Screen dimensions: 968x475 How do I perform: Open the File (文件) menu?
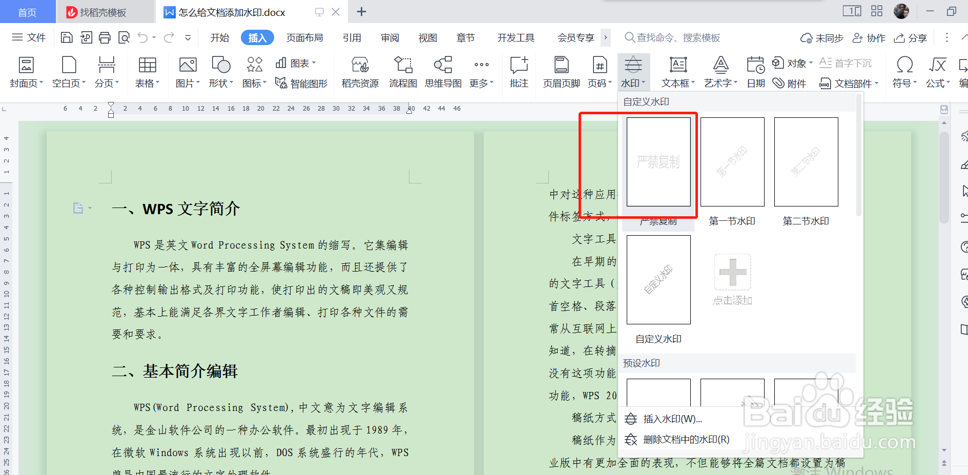coord(29,37)
